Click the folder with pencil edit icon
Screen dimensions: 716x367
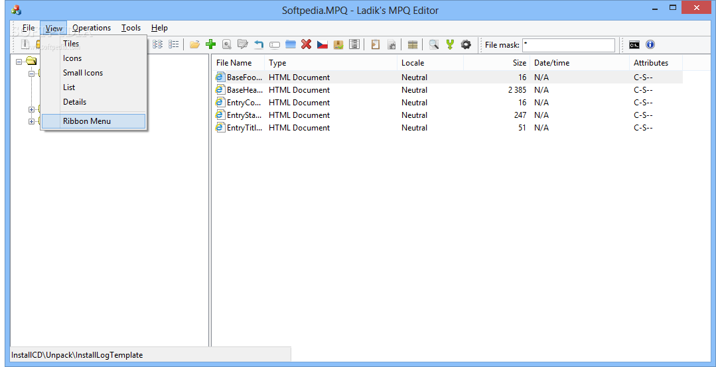point(242,44)
